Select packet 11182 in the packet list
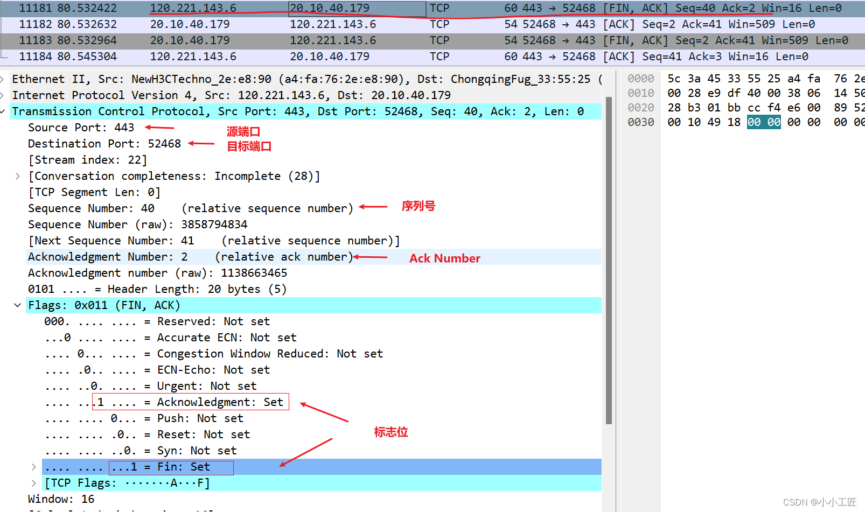The image size is (865, 512). tap(433, 24)
